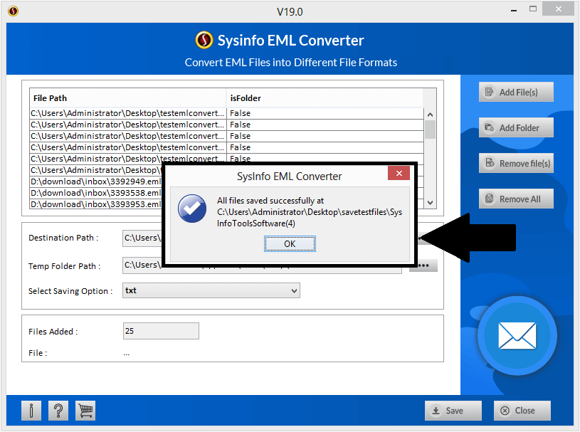Viewport: 580px width, 432px height.
Task: Click the isFolder column header
Action: click(325, 98)
